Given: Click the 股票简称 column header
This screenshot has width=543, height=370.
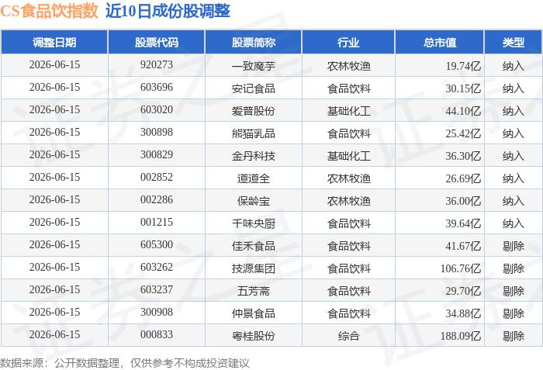Looking at the screenshot, I should click(254, 42).
